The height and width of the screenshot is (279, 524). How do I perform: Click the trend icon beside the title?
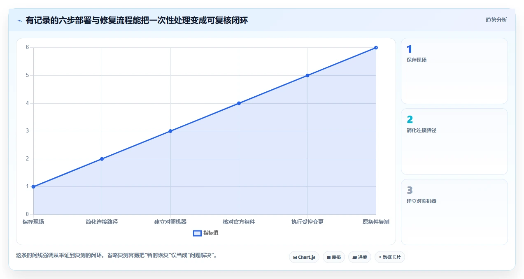tap(19, 20)
